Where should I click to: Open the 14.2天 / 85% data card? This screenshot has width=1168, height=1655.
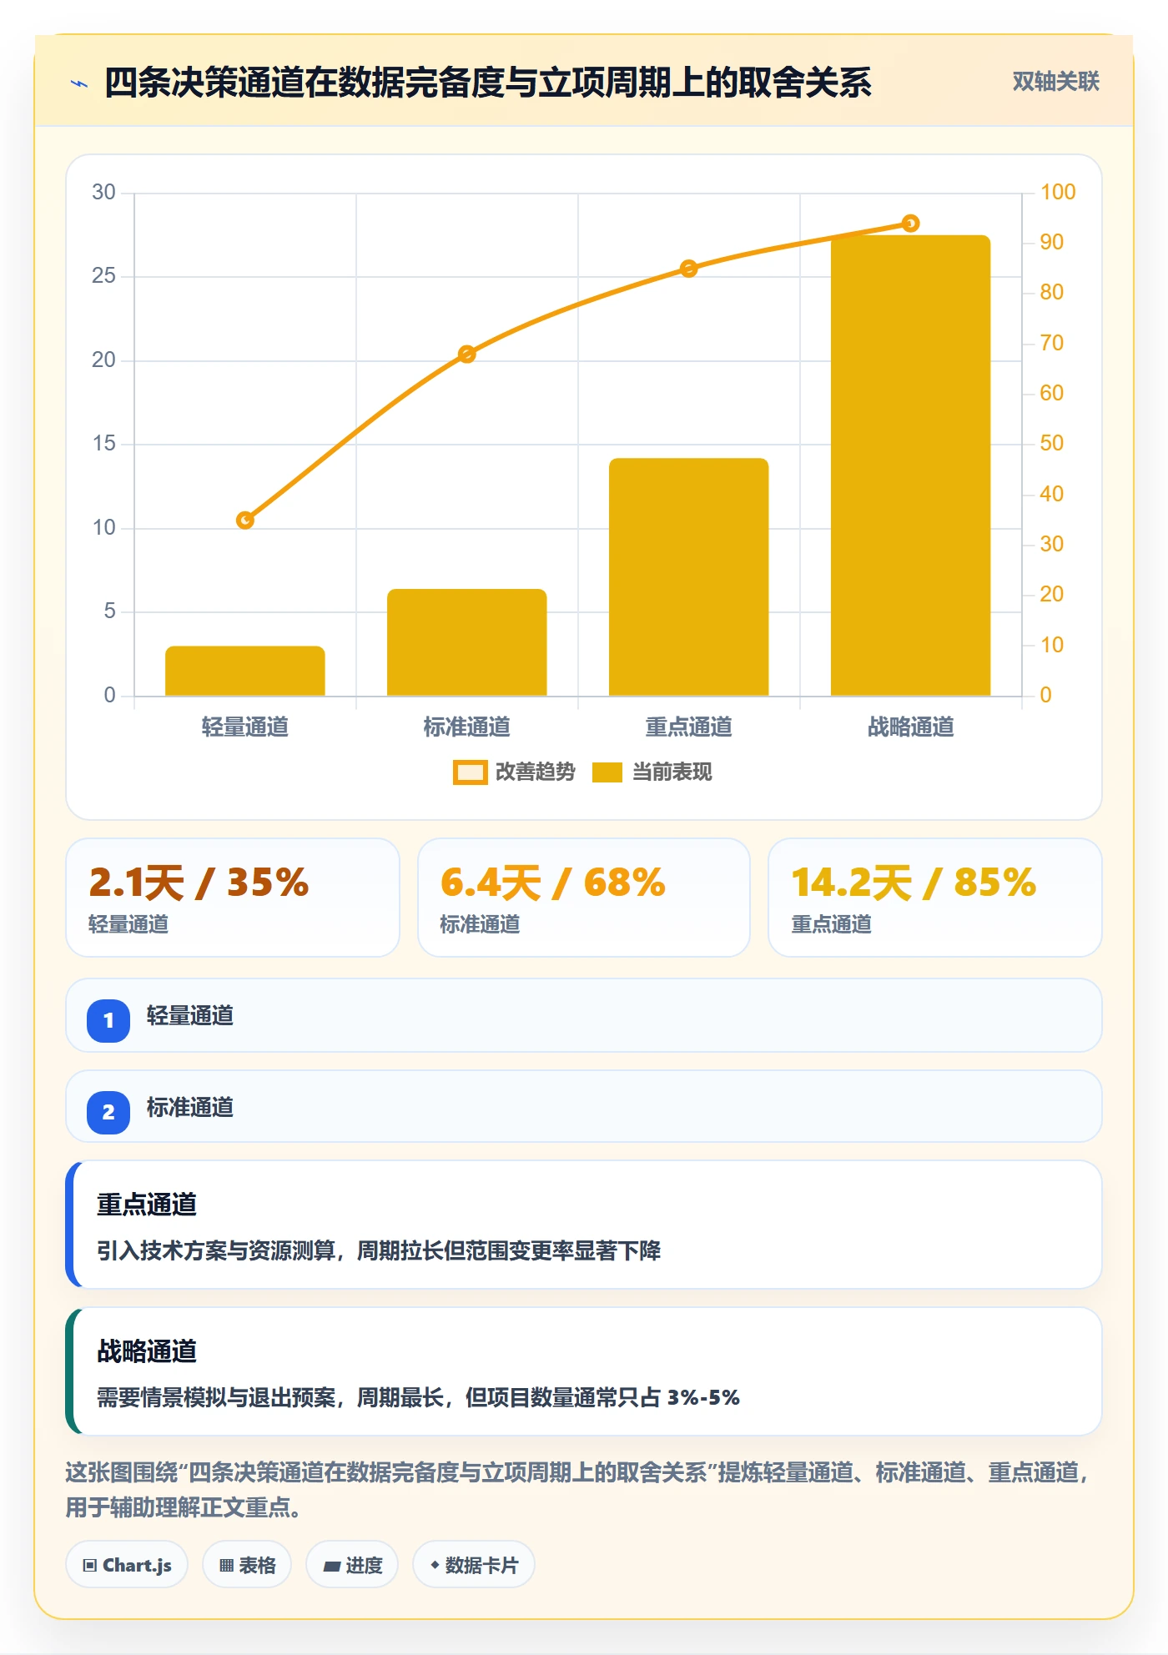(935, 898)
